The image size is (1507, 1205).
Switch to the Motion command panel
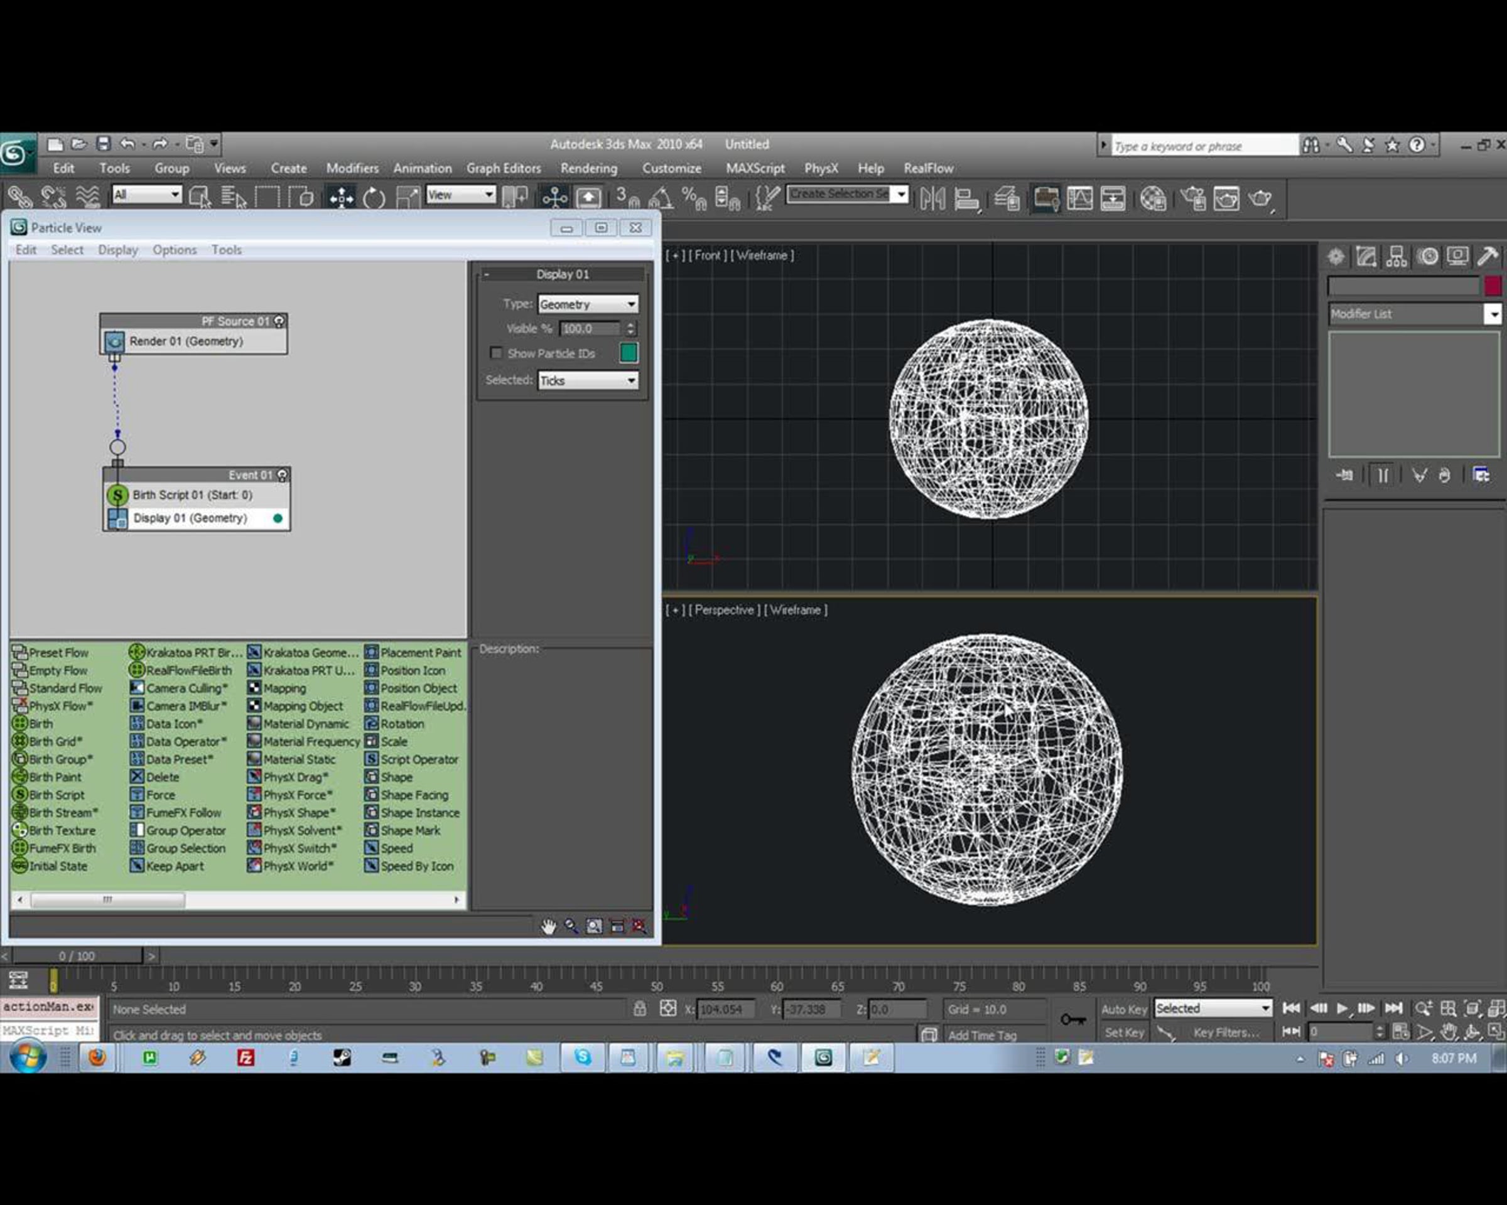tap(1427, 256)
